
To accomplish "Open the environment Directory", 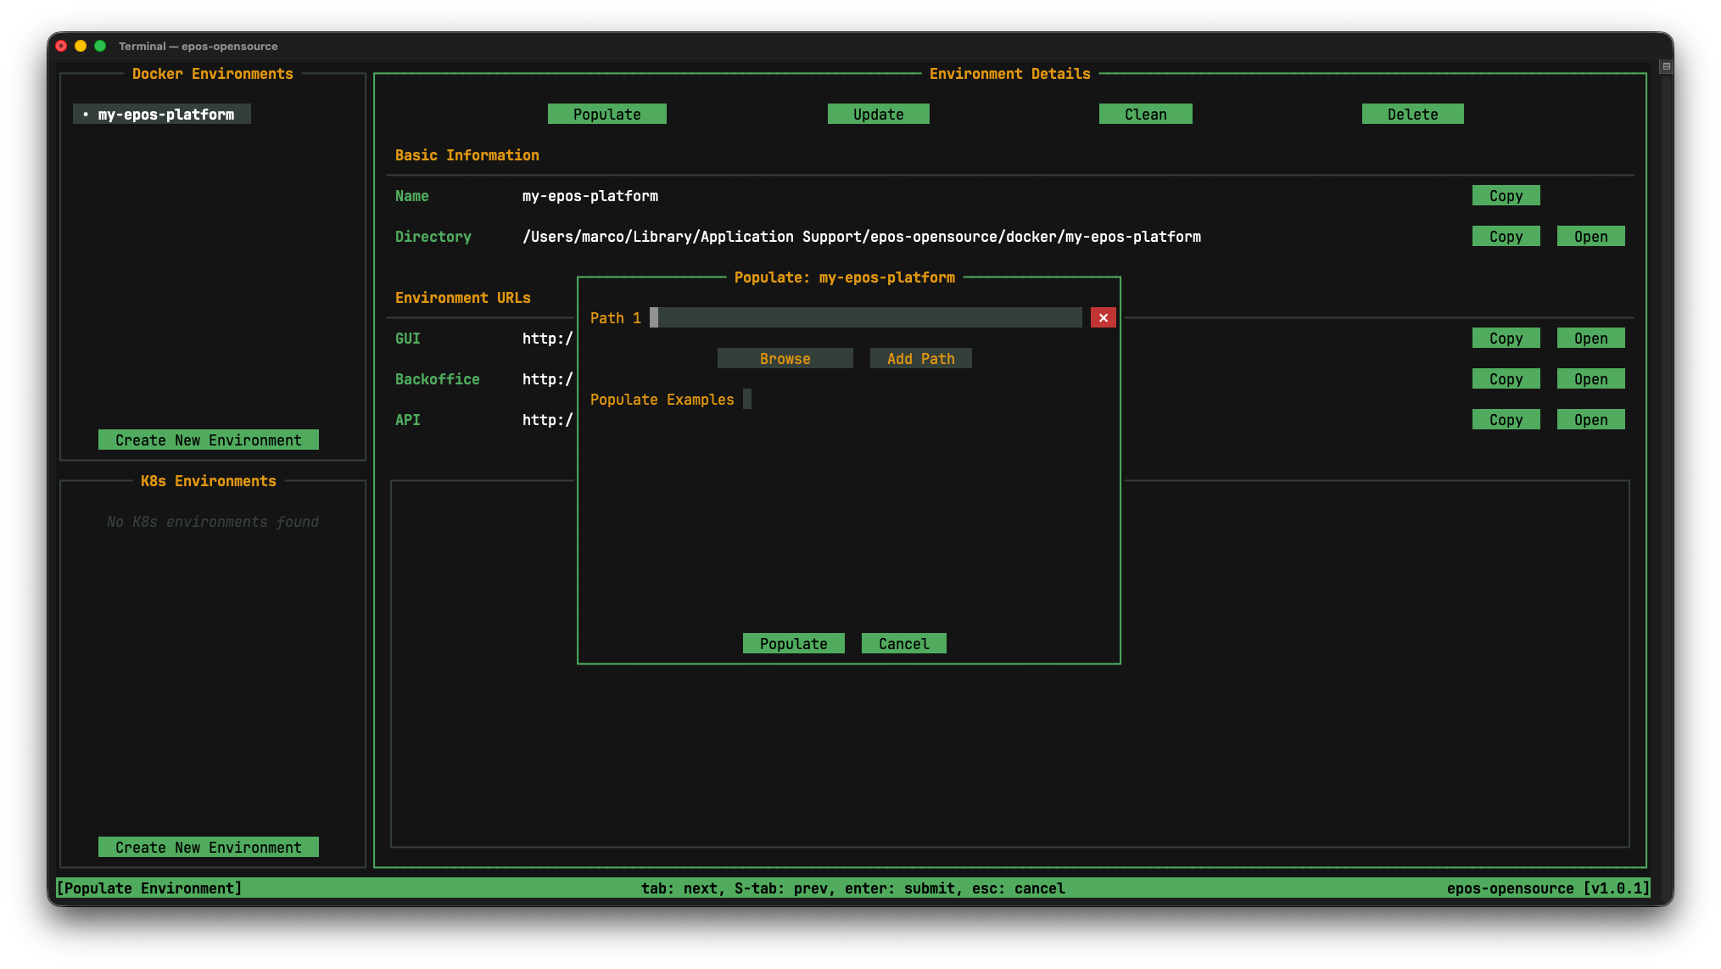I will [x=1590, y=236].
